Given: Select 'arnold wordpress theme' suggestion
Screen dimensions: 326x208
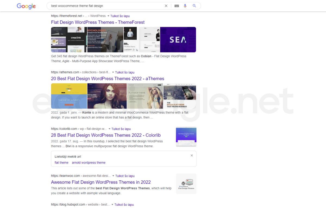Looking at the screenshot, I should point(89,163).
